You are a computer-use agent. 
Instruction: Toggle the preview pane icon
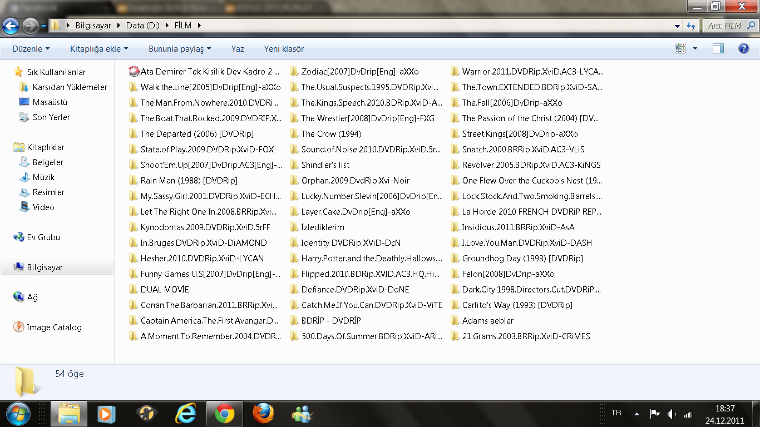[718, 49]
